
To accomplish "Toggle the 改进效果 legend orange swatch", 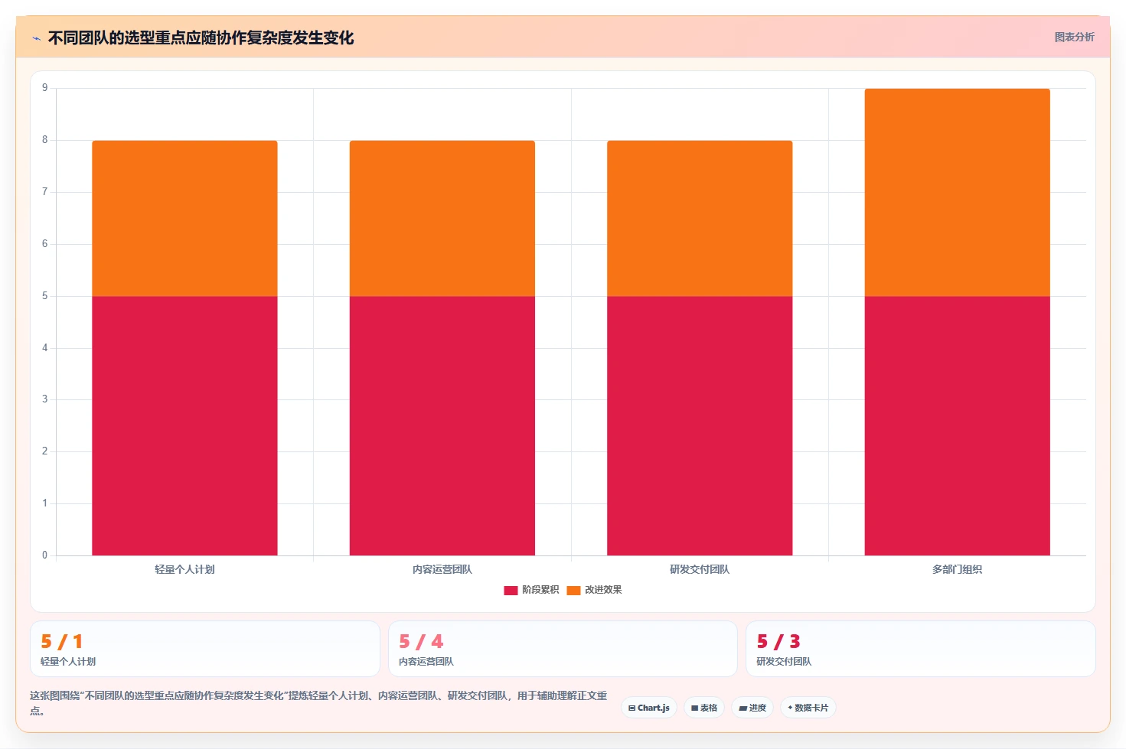I will click(573, 590).
